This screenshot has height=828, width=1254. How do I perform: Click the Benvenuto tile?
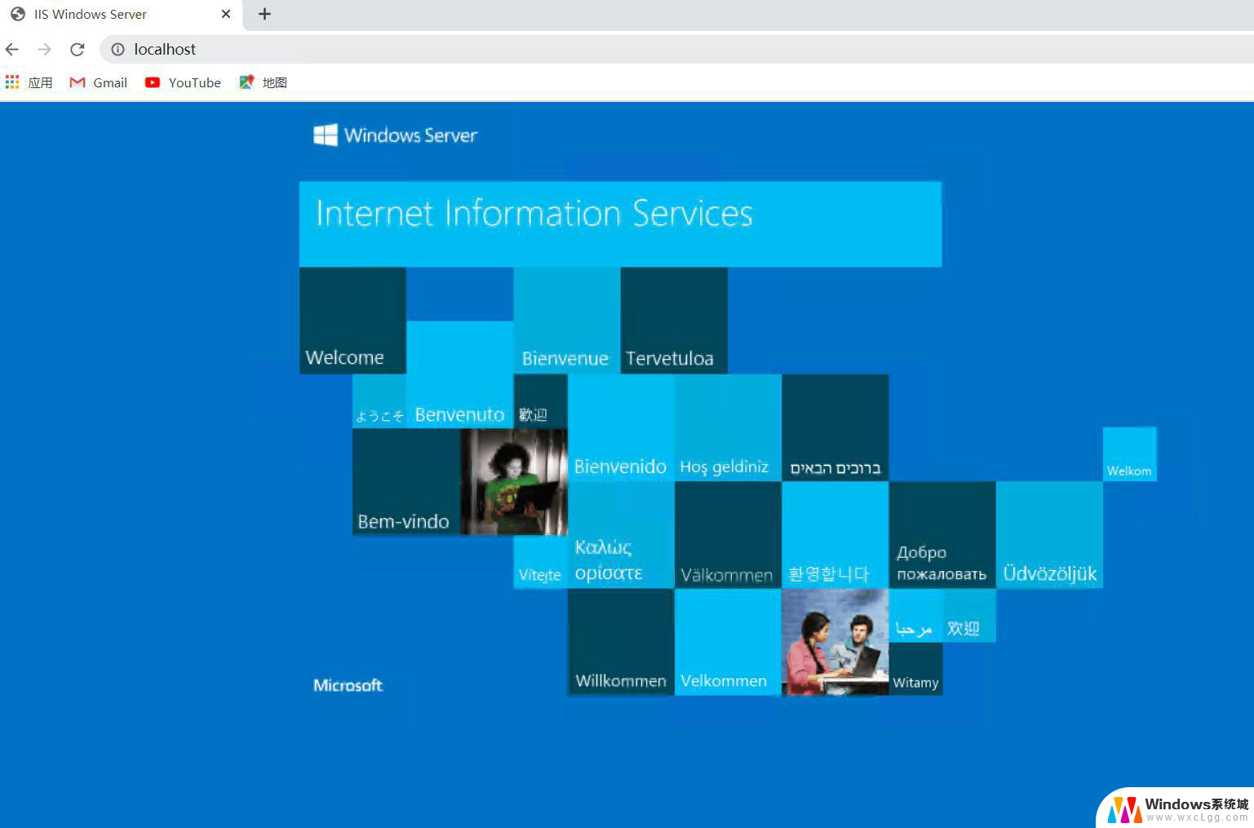(459, 374)
